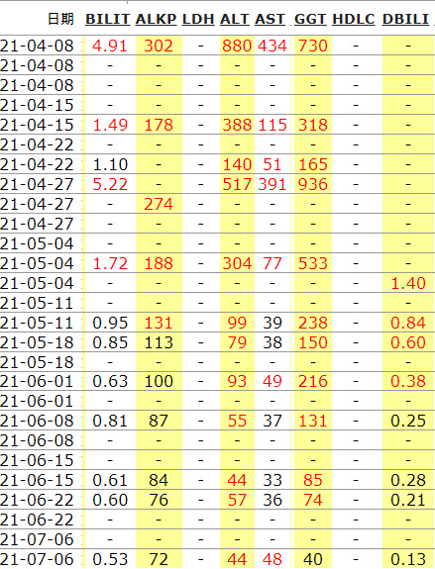The image size is (435, 569).
Task: Select BILIT value 1.10
Action: [110, 164]
